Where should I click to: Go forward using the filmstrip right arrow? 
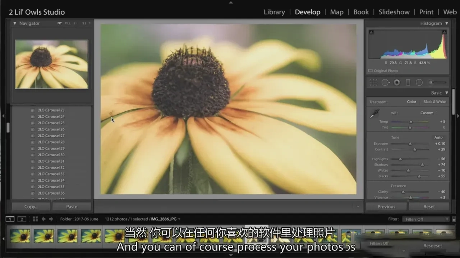pyautogui.click(x=51, y=219)
